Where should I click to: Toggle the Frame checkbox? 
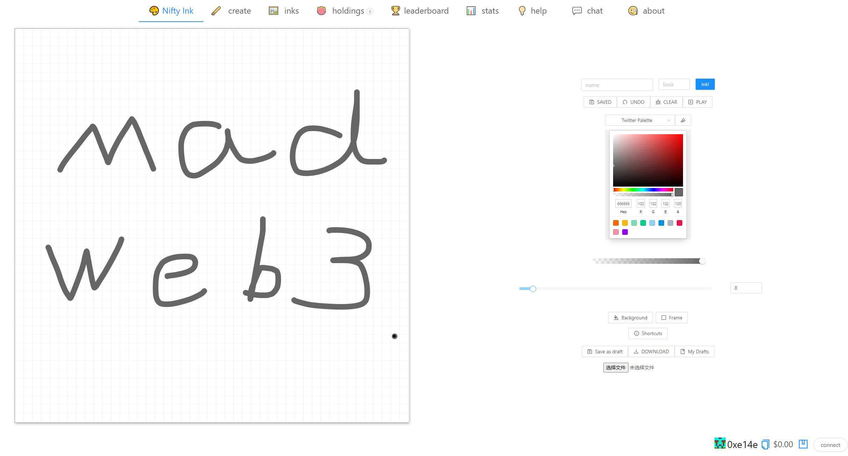pyautogui.click(x=671, y=318)
